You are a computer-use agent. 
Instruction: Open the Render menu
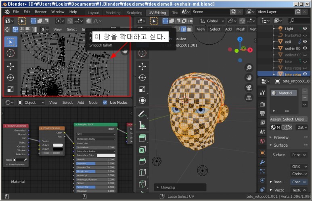[x=40, y=12]
